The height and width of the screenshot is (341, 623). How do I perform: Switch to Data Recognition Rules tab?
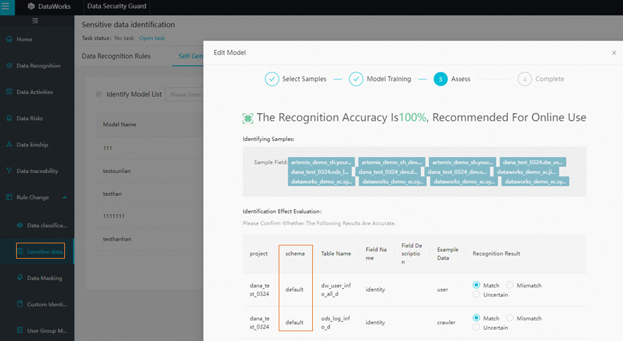(x=116, y=56)
